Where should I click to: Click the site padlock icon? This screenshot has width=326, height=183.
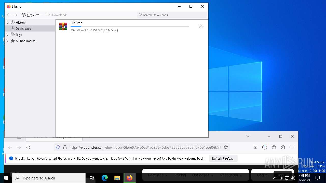65,147
